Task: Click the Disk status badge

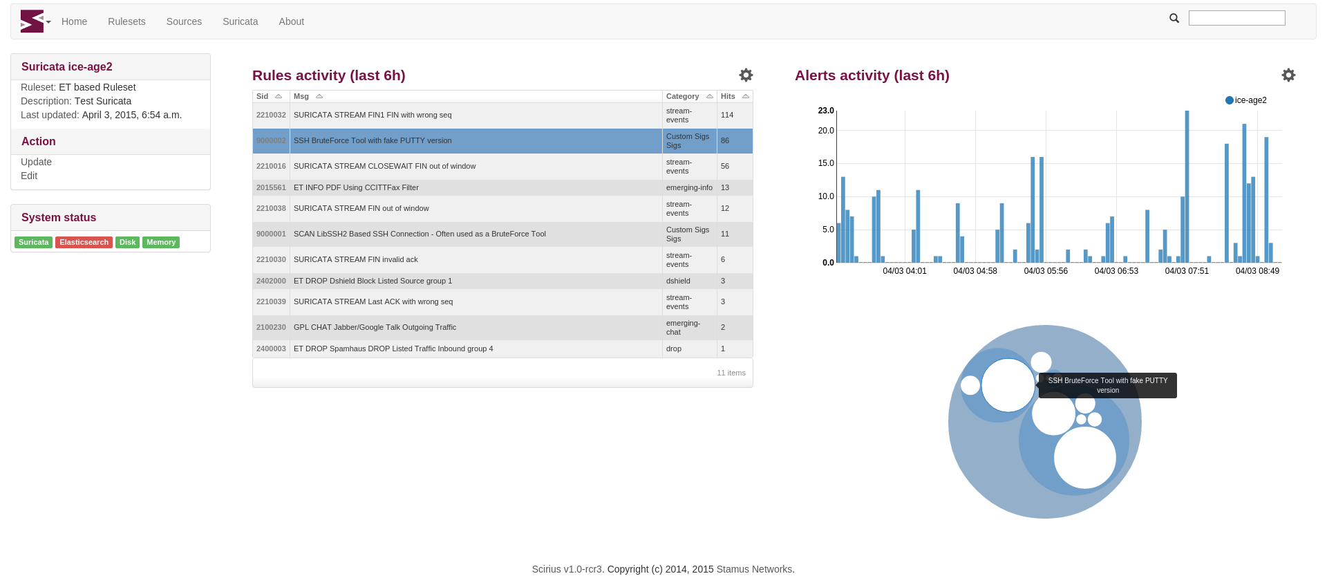Action: (127, 242)
